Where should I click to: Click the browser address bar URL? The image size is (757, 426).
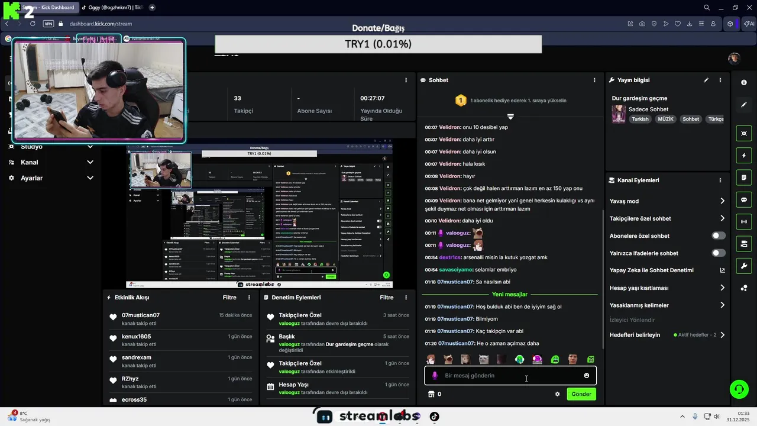tap(101, 24)
